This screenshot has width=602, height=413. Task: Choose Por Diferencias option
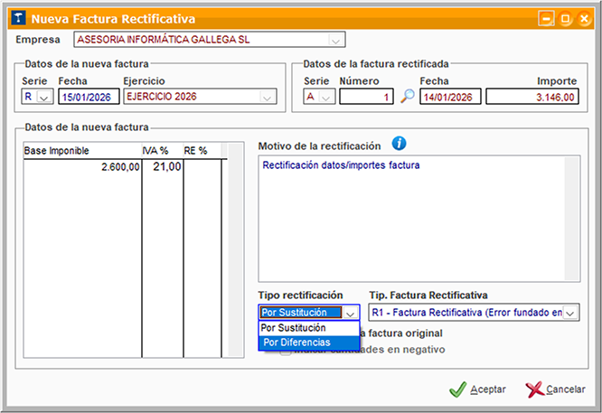(x=309, y=343)
